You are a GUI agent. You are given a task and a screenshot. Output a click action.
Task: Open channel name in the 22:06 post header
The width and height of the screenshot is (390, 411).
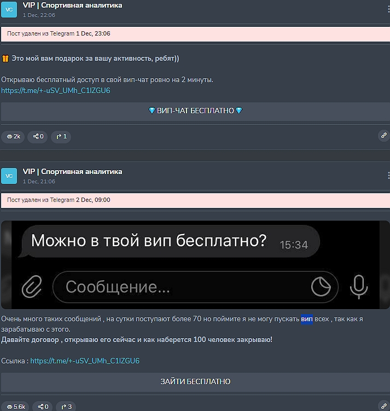click(x=72, y=5)
